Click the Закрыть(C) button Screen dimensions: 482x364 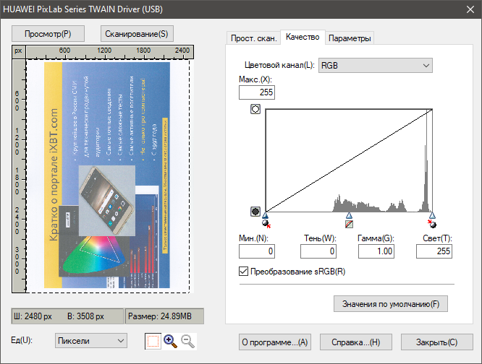tap(437, 342)
